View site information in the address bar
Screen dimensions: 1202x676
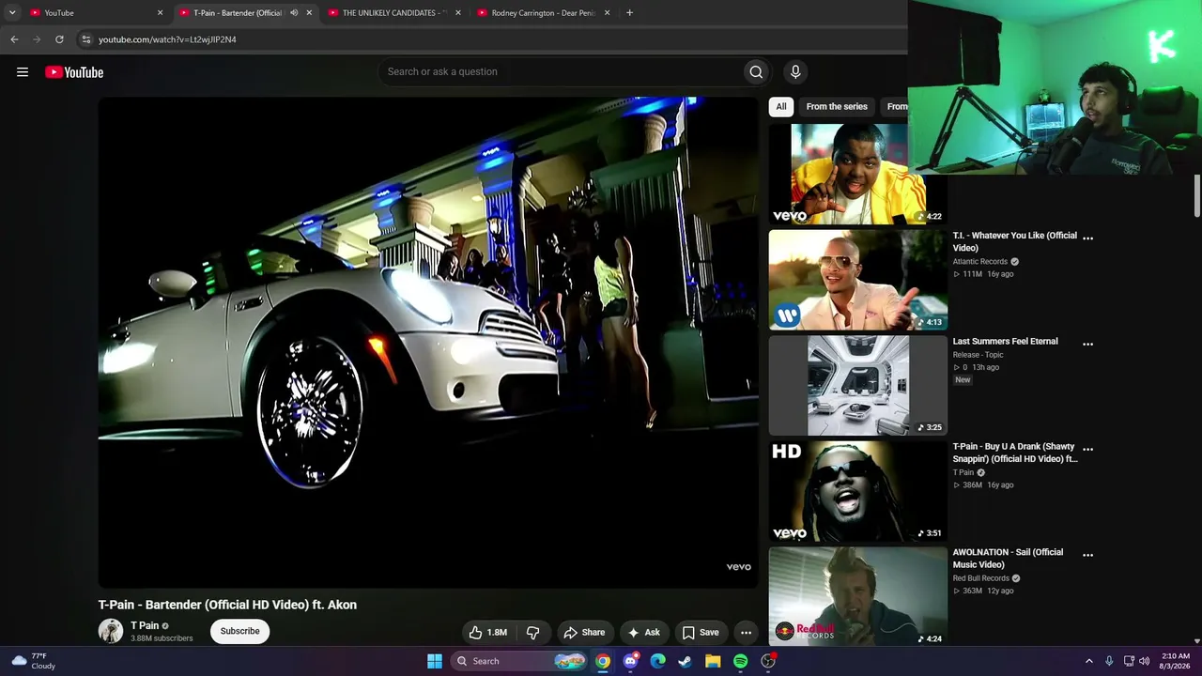click(x=85, y=39)
